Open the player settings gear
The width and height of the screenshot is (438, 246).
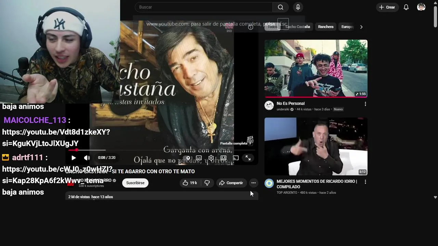[211, 158]
